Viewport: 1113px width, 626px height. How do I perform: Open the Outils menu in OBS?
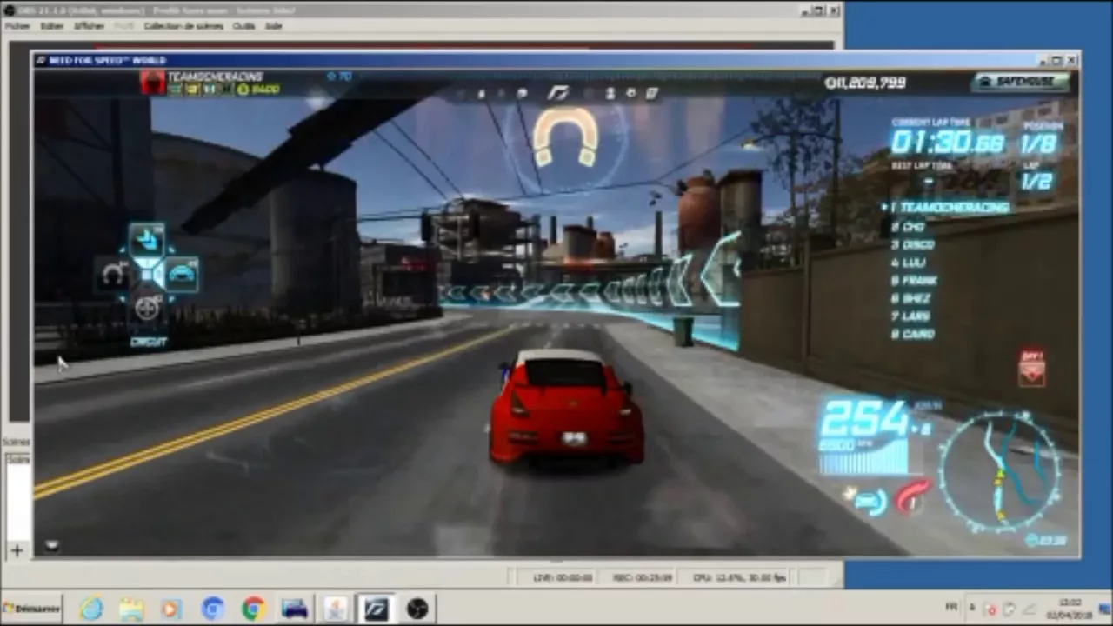click(x=243, y=26)
